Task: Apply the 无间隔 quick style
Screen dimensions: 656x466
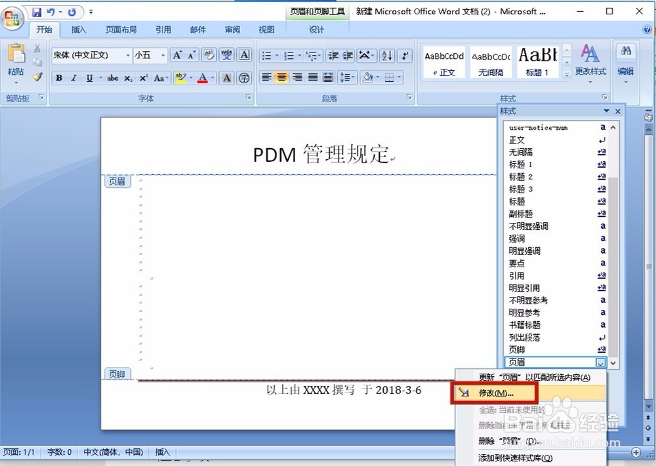Action: [x=491, y=62]
